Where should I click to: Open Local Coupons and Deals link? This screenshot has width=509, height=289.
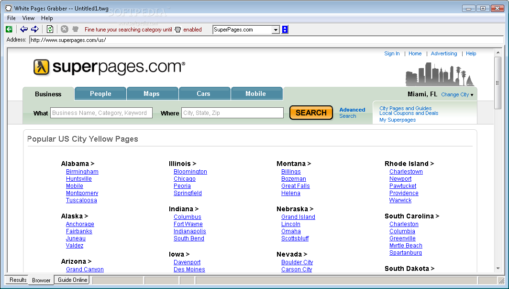(x=409, y=114)
